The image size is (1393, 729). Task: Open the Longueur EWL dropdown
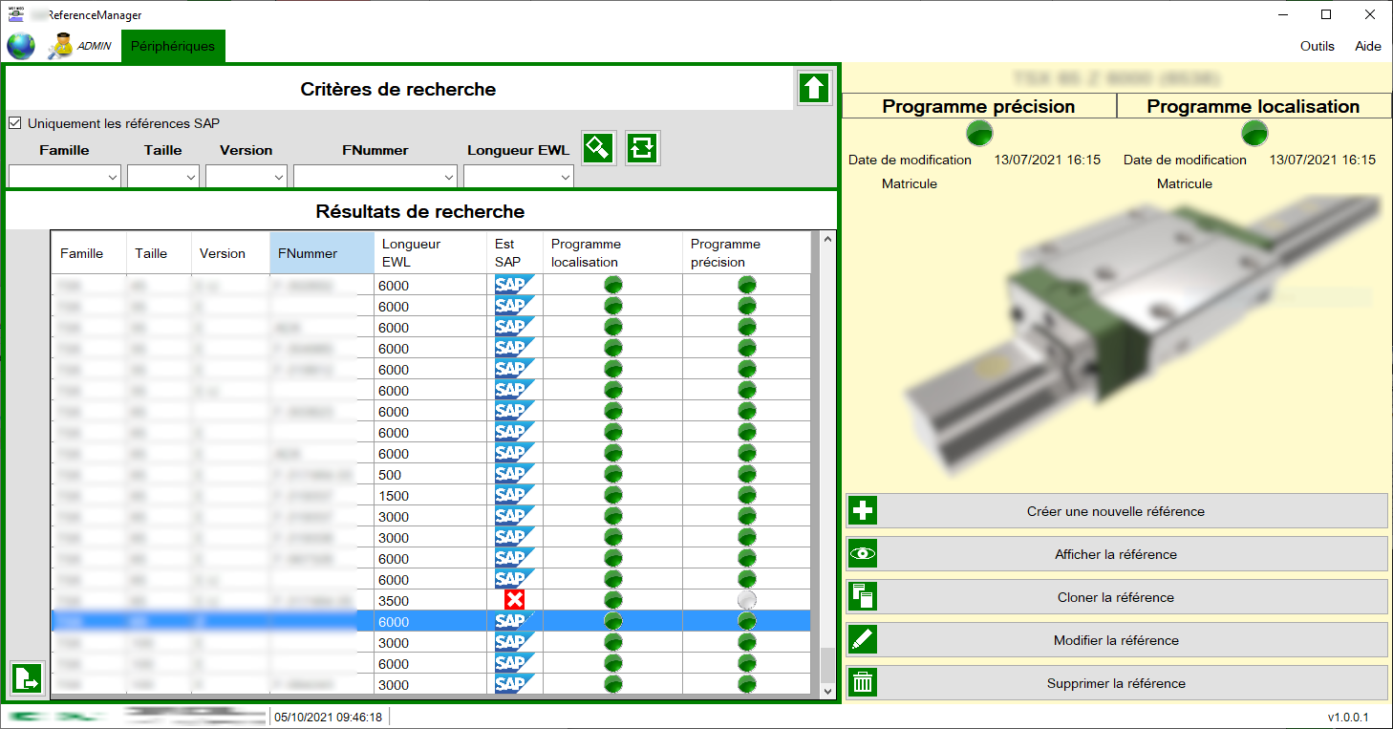[518, 176]
